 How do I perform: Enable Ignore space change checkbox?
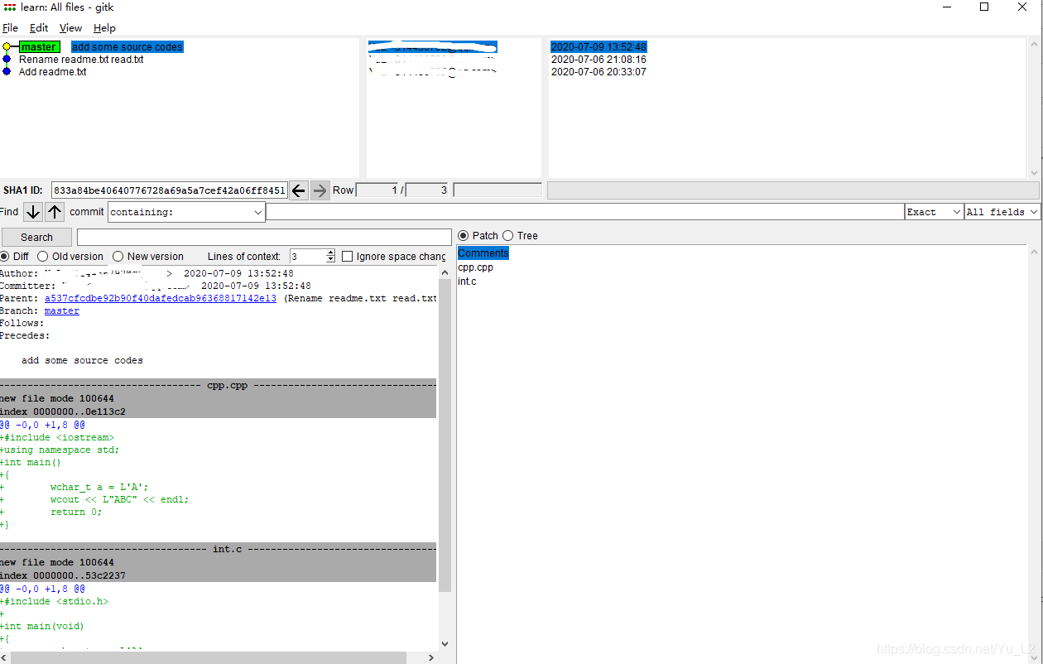tap(348, 257)
